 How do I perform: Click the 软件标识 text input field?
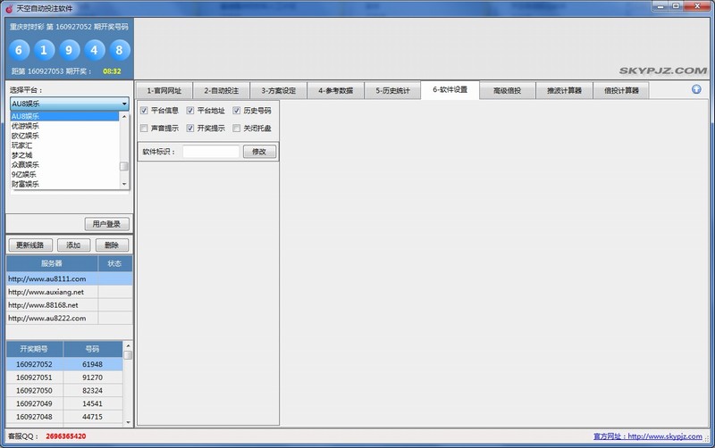[x=211, y=152]
